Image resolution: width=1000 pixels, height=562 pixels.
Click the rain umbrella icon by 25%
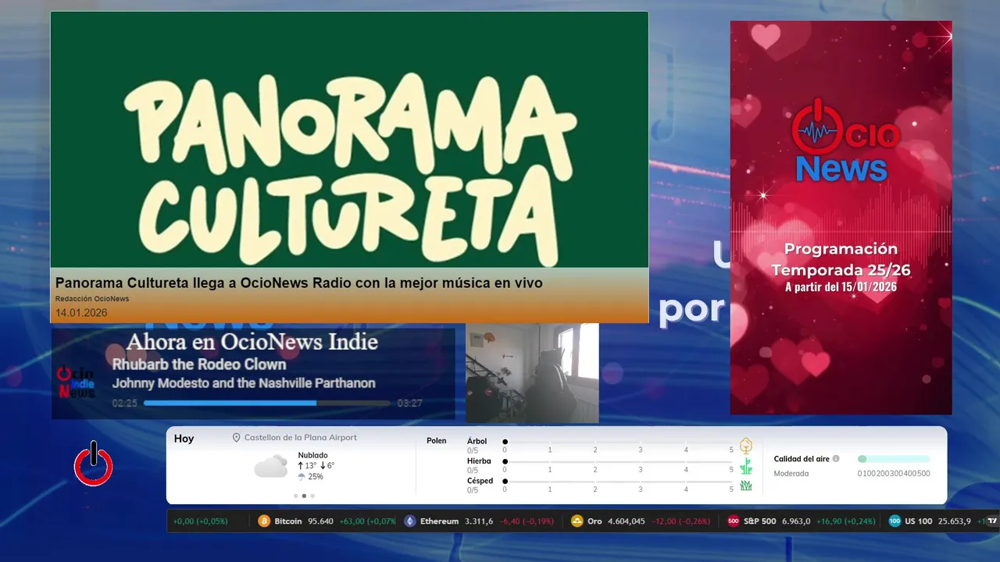(x=302, y=477)
